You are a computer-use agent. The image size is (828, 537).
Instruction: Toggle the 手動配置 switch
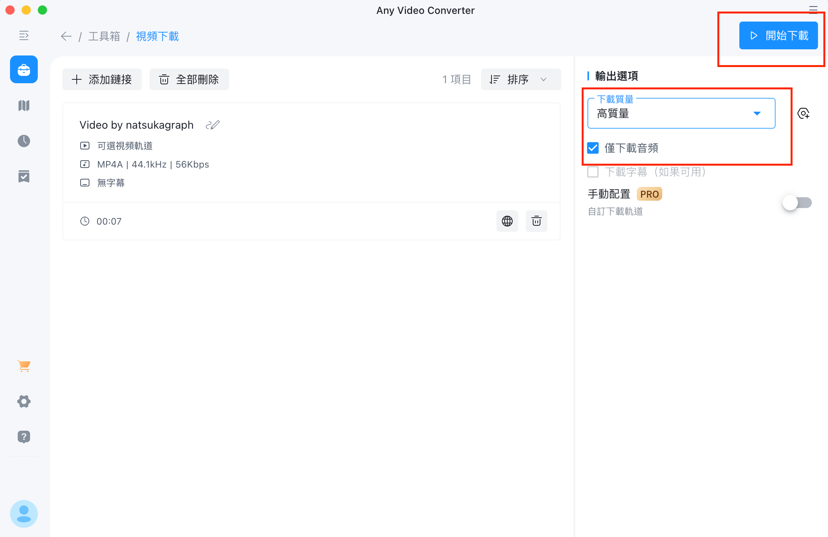(x=797, y=203)
